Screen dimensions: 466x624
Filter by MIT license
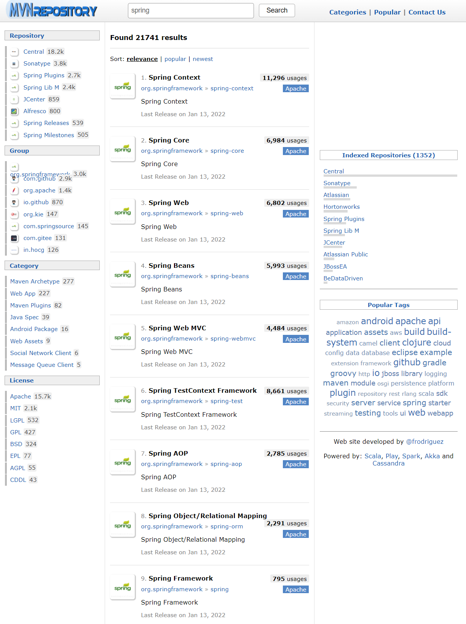pyautogui.click(x=16, y=408)
